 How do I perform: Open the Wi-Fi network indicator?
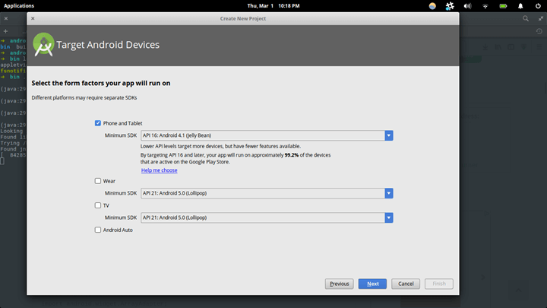[485, 5]
